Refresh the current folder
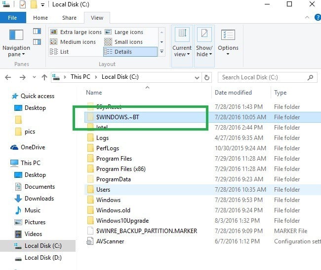321x270 pixels. (207, 77)
